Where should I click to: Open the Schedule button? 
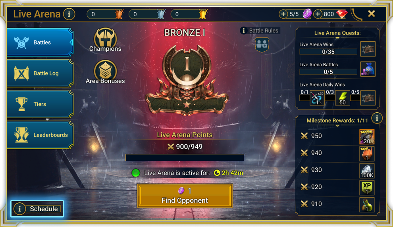click(x=37, y=209)
